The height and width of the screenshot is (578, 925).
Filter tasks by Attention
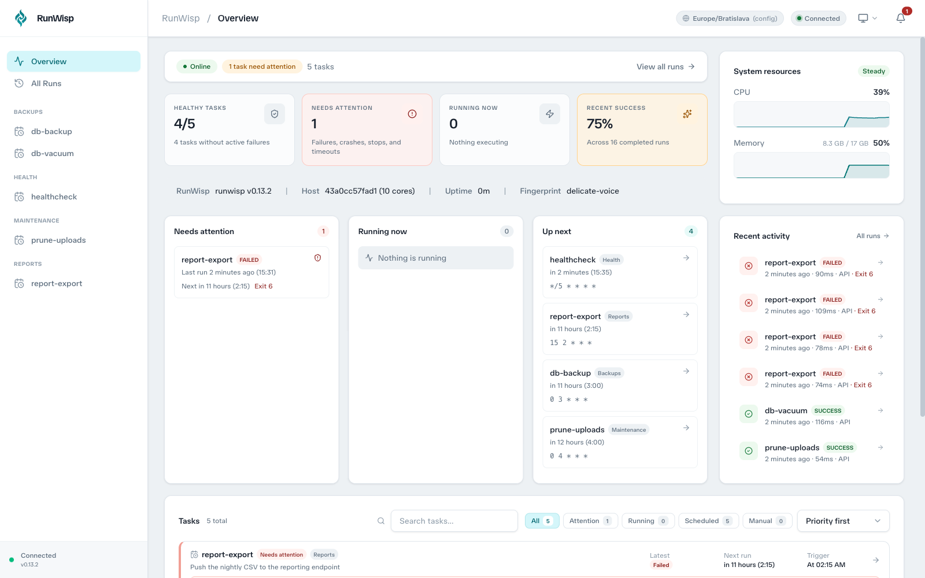tap(590, 521)
